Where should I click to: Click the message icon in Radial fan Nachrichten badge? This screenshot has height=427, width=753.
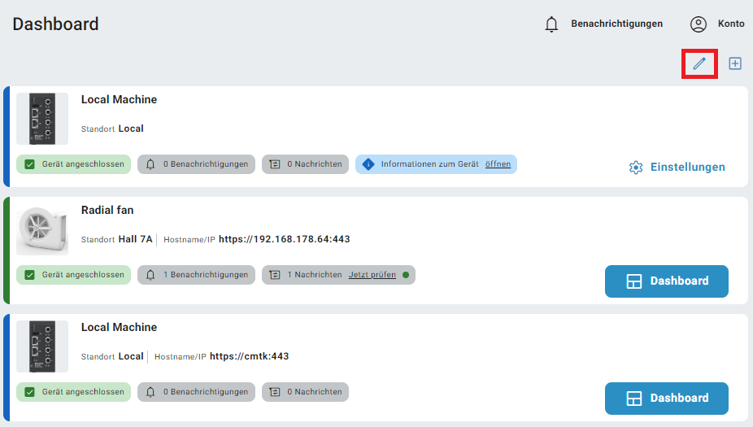275,275
